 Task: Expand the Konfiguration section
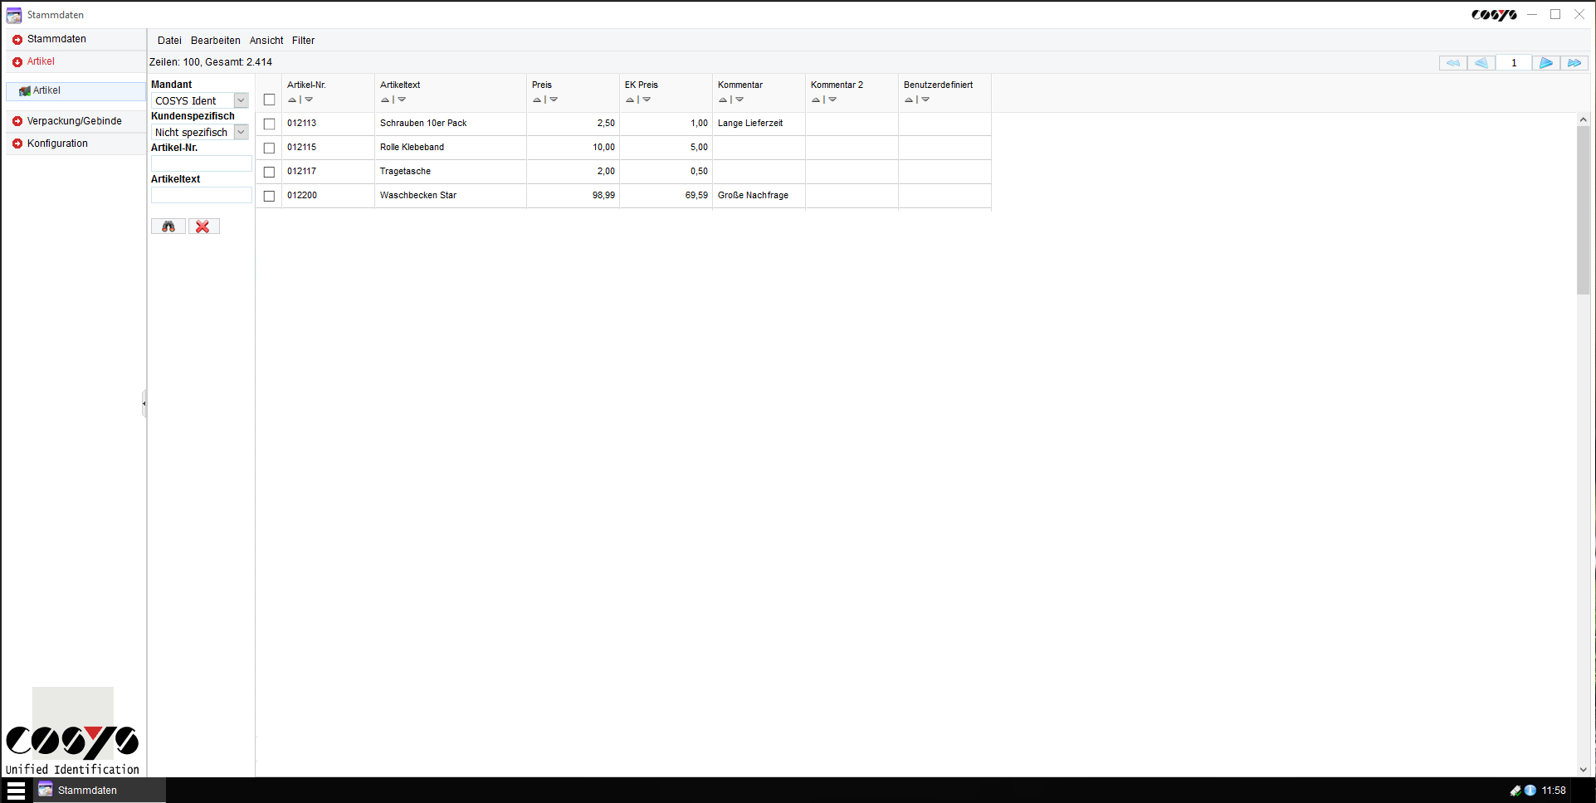tap(56, 143)
